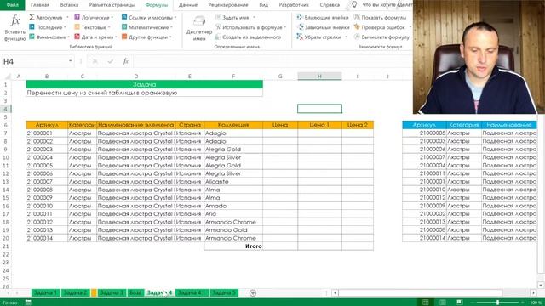Expand Проверка ошибок dropdown arrow
Image resolution: width=545 pixels, height=306 pixels.
click(x=410, y=27)
